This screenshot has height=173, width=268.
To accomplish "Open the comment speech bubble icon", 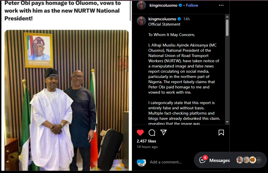I will click(152, 133).
